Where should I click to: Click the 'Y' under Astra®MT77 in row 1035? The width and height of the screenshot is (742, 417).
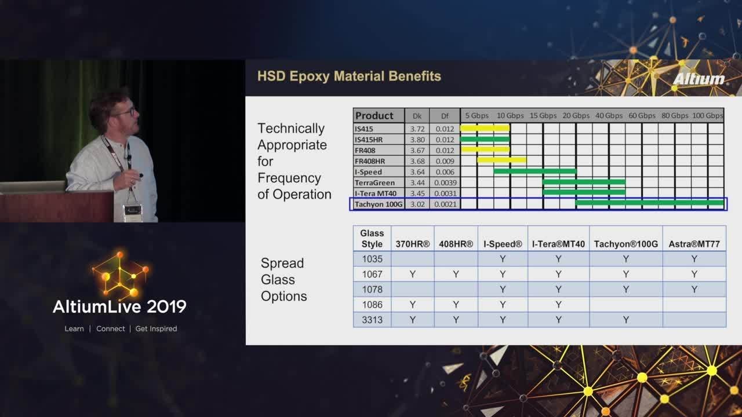694,259
